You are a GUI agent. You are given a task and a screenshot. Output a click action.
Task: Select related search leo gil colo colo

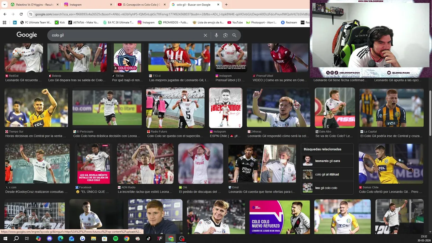(x=327, y=188)
